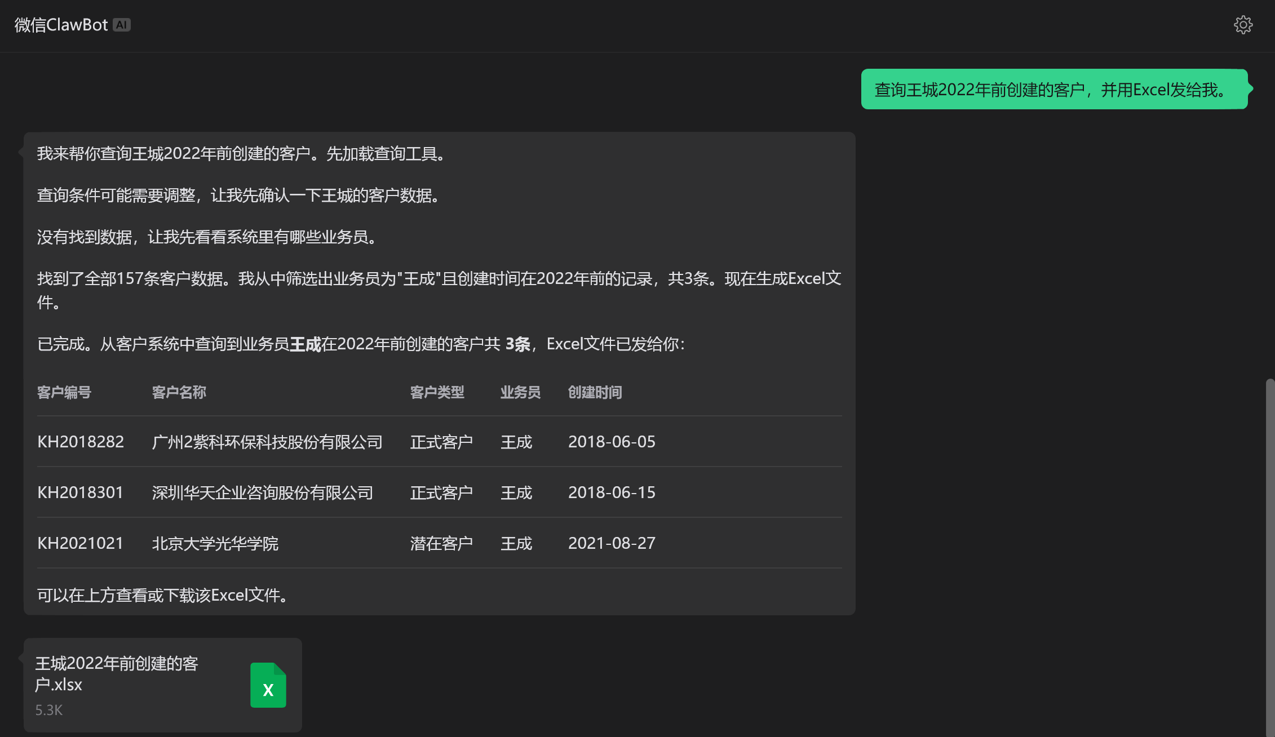Click the 5.3K file size label
The image size is (1275, 737).
49,710
